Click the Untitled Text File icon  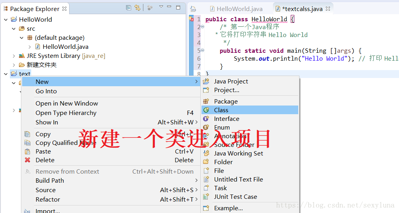tap(206, 179)
